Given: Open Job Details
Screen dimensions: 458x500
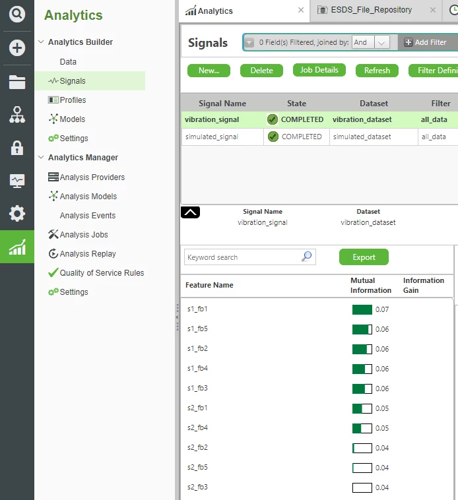Looking at the screenshot, I should [319, 70].
